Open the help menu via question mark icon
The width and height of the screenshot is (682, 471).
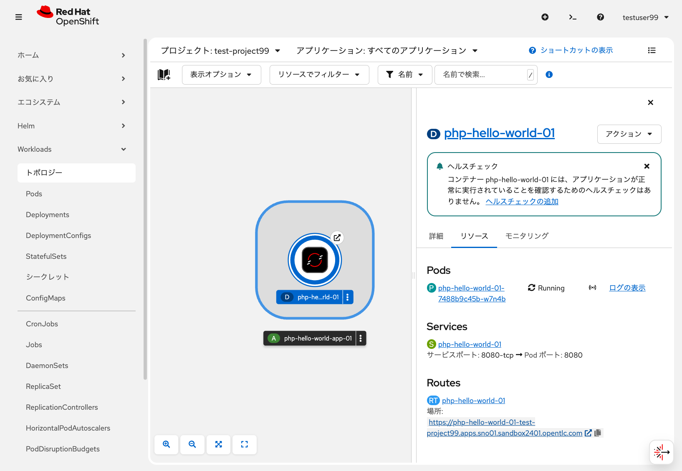(x=600, y=17)
